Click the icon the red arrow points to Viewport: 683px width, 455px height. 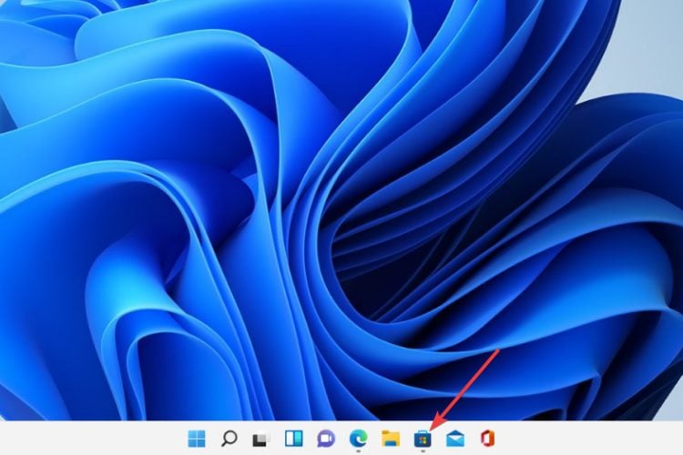(423, 439)
